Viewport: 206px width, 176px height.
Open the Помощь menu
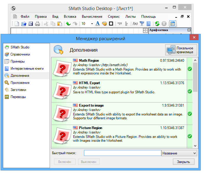148,17
